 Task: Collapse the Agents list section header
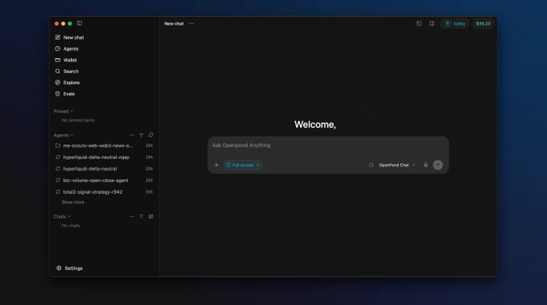click(63, 135)
